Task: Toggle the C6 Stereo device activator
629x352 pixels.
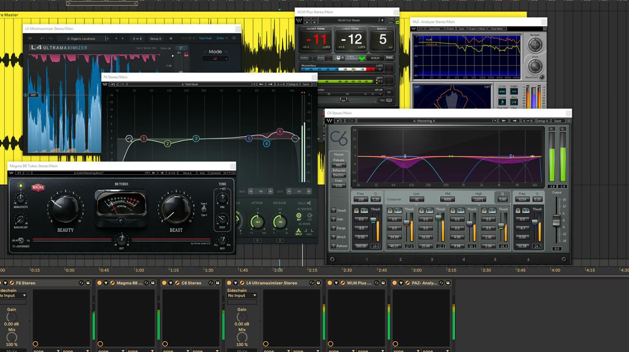Action: [x=164, y=283]
